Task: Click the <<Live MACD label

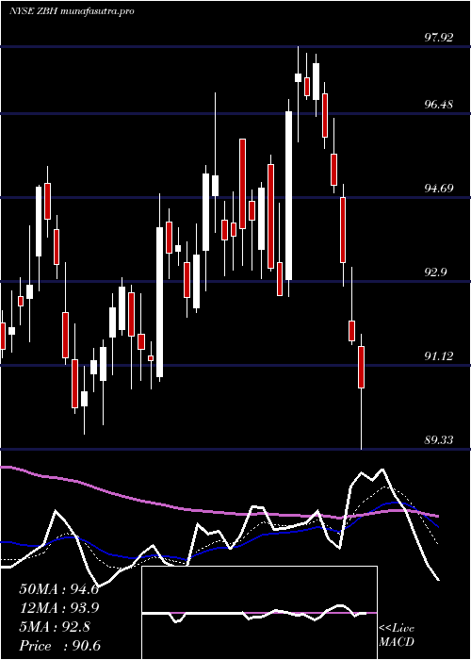Action: (397, 635)
